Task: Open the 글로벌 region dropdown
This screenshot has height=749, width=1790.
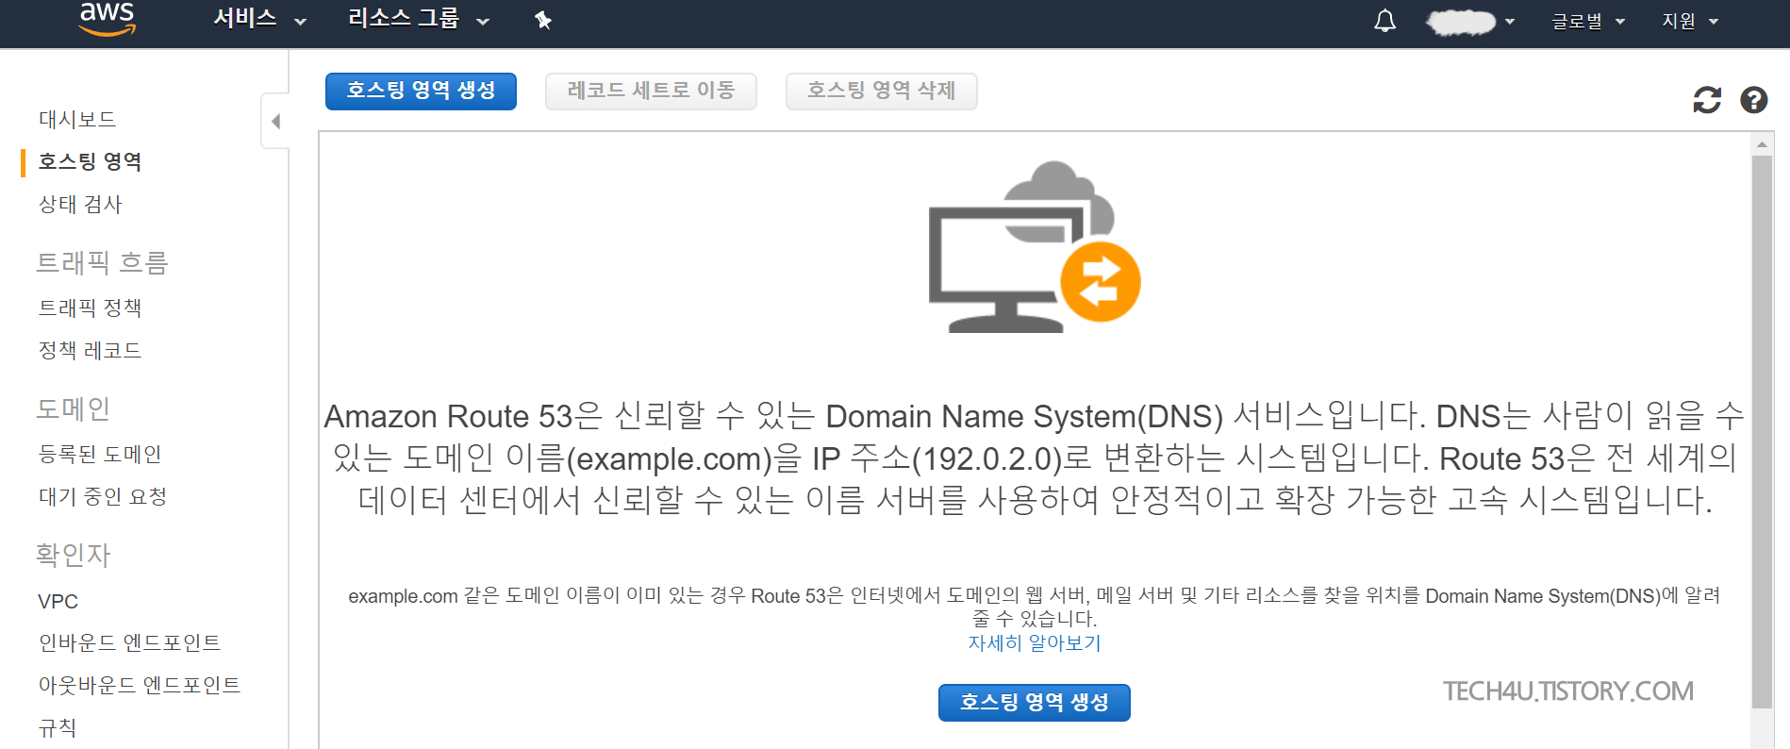Action: click(1588, 21)
